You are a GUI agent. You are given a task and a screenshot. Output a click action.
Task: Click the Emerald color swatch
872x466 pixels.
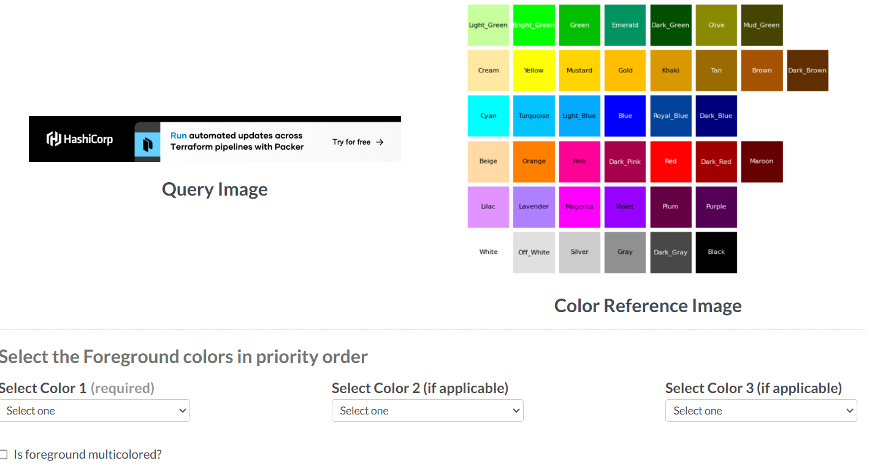tap(625, 25)
